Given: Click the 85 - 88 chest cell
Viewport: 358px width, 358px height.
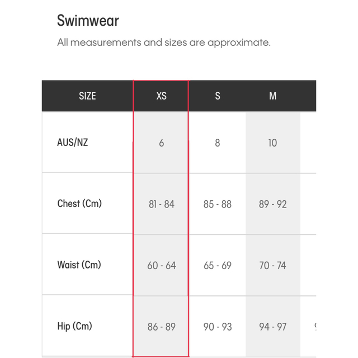Looking at the screenshot, I should pos(217,204).
